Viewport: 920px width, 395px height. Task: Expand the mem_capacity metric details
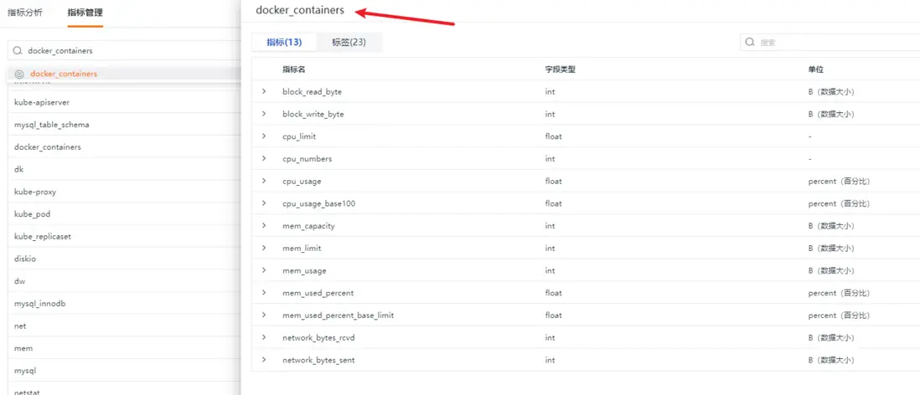click(x=264, y=226)
